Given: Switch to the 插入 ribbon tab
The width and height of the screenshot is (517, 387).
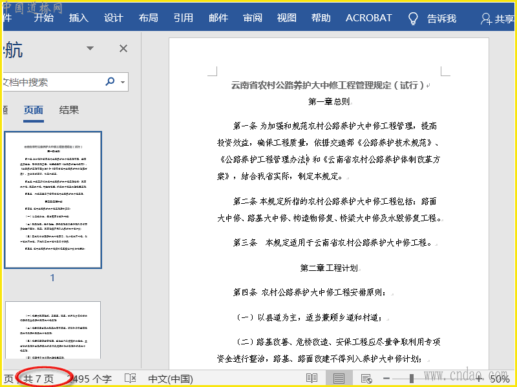Looking at the screenshot, I should click(x=78, y=18).
